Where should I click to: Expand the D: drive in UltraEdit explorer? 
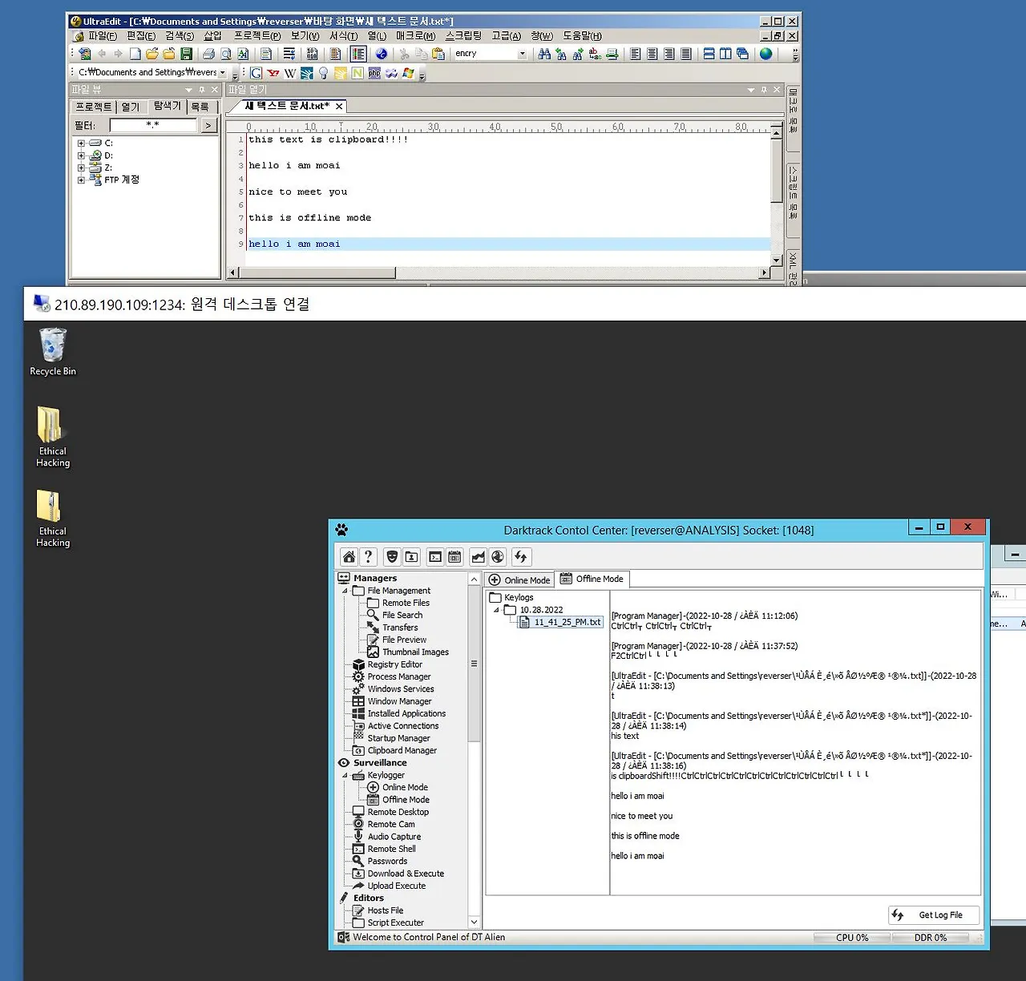[81, 155]
